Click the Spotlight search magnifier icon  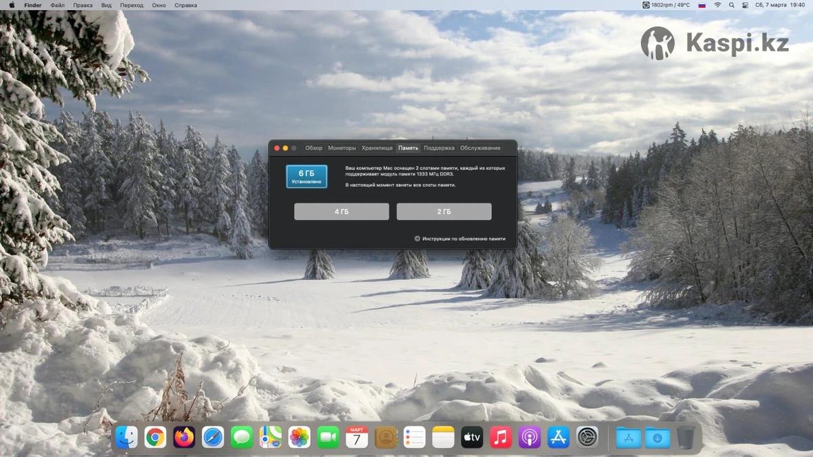732,5
